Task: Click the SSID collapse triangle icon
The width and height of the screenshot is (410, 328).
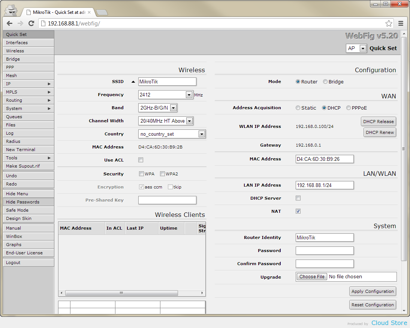Action: coord(133,82)
